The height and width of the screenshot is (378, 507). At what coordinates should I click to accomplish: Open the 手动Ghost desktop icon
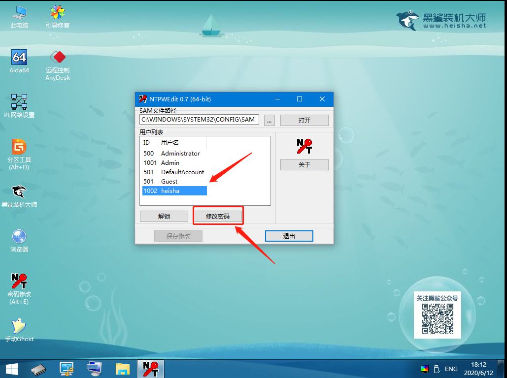(x=19, y=326)
